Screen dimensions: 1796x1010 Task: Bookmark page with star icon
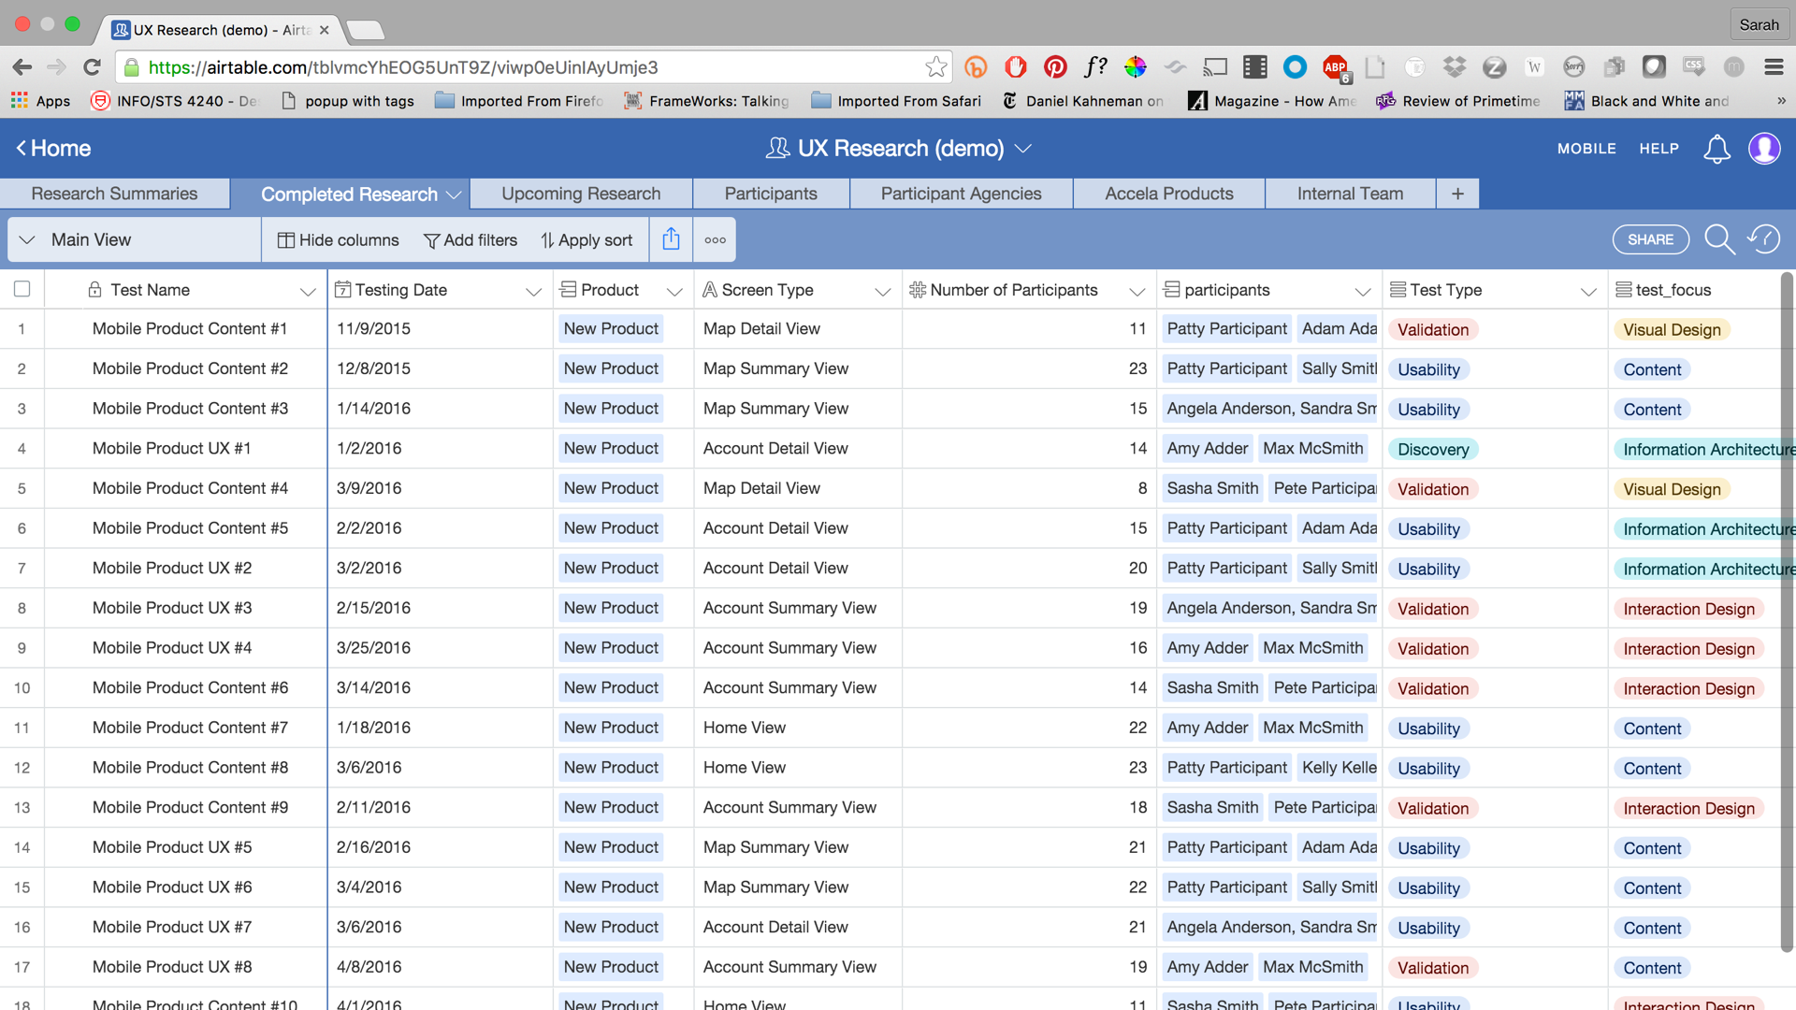coord(935,67)
